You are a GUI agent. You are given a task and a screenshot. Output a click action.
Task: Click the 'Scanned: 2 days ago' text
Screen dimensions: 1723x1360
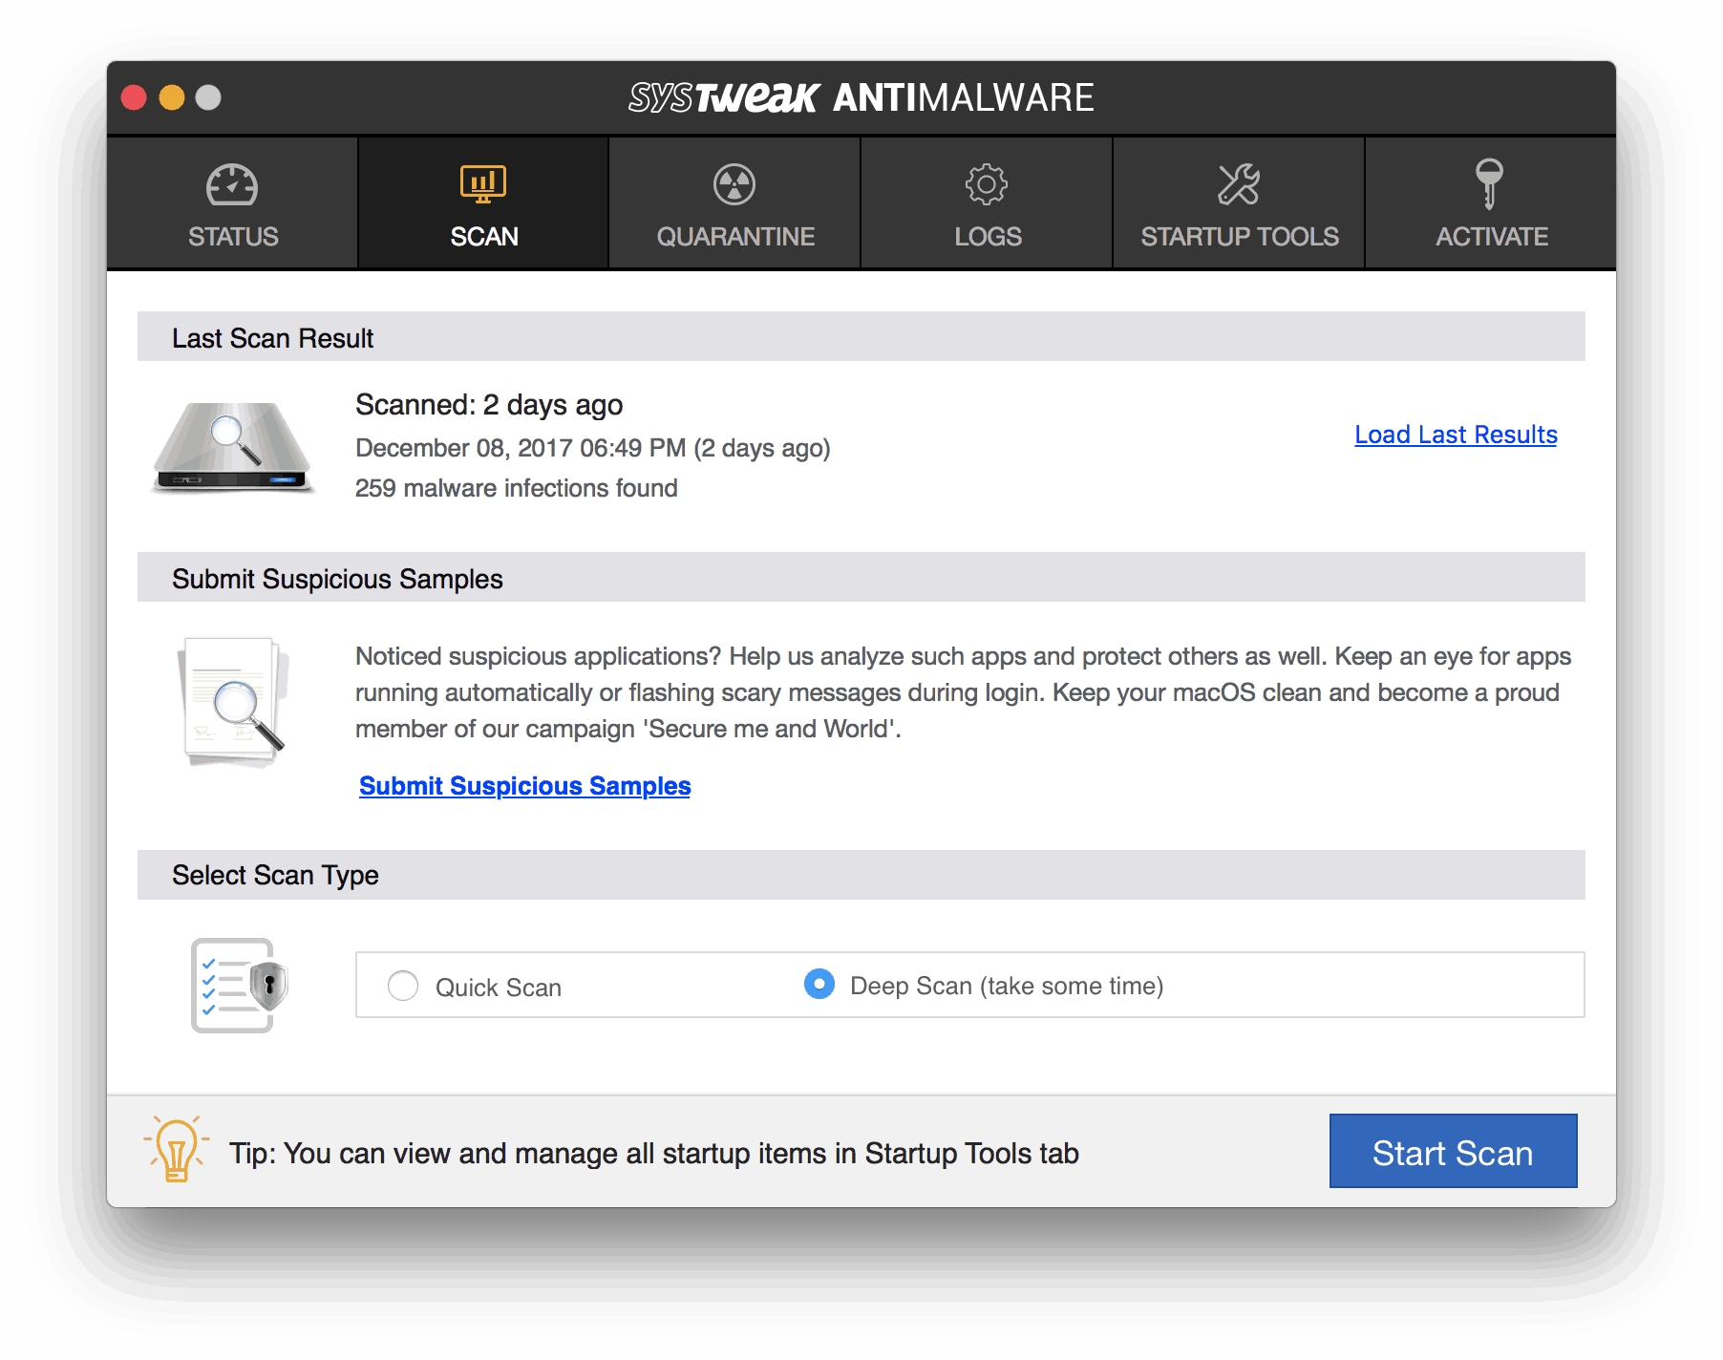click(x=489, y=405)
